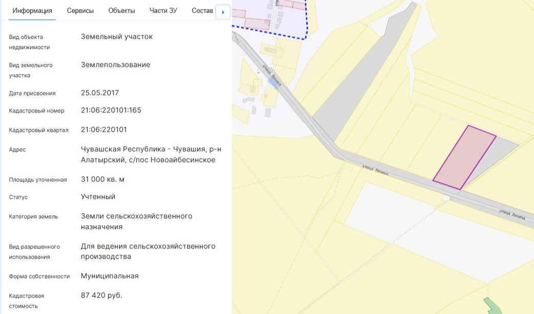Click the Дата присвоения label
The image size is (534, 314).
[x=32, y=93]
